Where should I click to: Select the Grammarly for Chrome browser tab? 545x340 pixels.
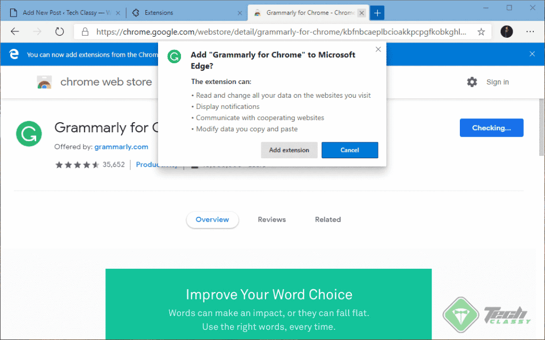coord(308,13)
